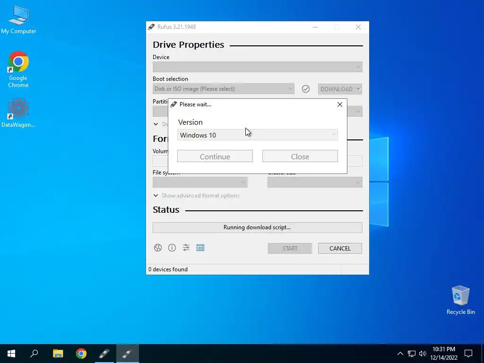Open the notification center icon

468,354
